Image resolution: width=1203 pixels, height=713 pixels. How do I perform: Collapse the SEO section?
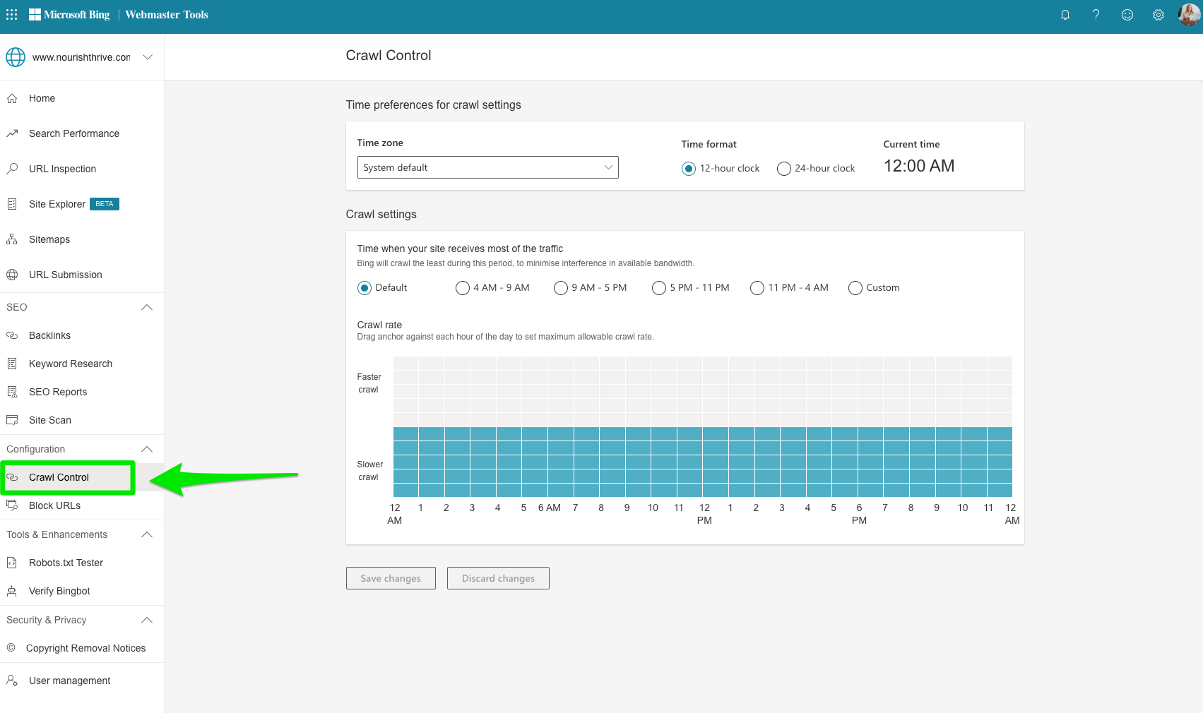point(146,307)
